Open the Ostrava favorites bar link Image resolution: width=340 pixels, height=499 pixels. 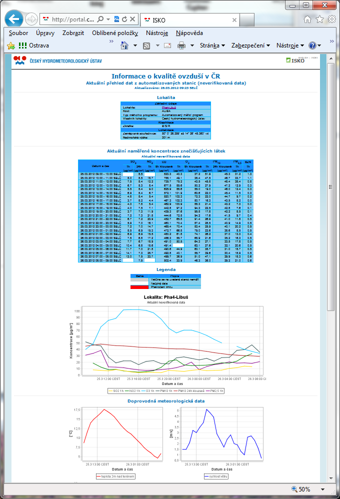point(33,45)
